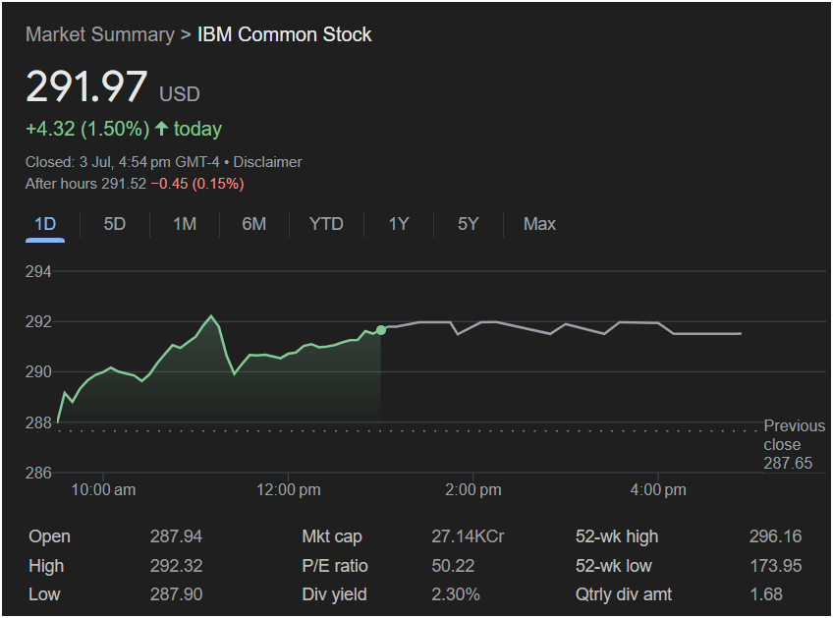Click the green current-price marker on chart

coord(381,330)
